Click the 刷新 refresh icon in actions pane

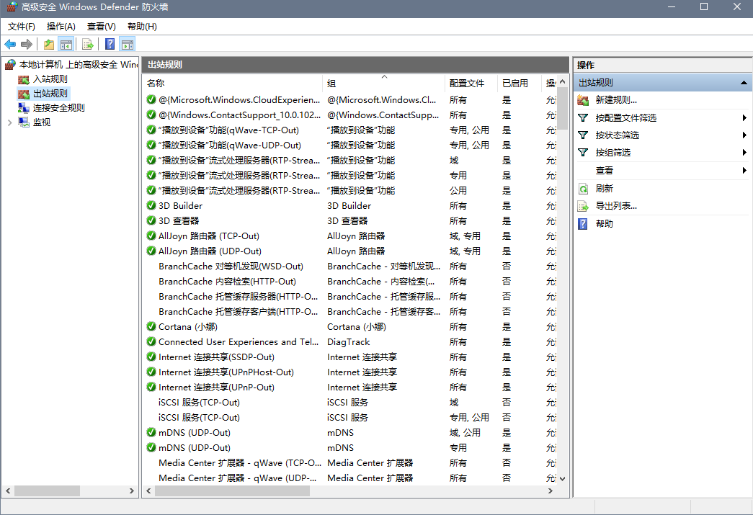coord(583,189)
